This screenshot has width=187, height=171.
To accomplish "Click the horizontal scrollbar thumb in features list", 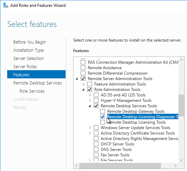I will pyautogui.click(x=120, y=166).
